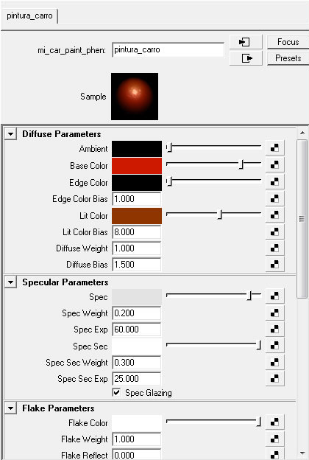The width and height of the screenshot is (309, 460).
Task: Click checker map icon for Spec Weight
Action: (x=274, y=313)
